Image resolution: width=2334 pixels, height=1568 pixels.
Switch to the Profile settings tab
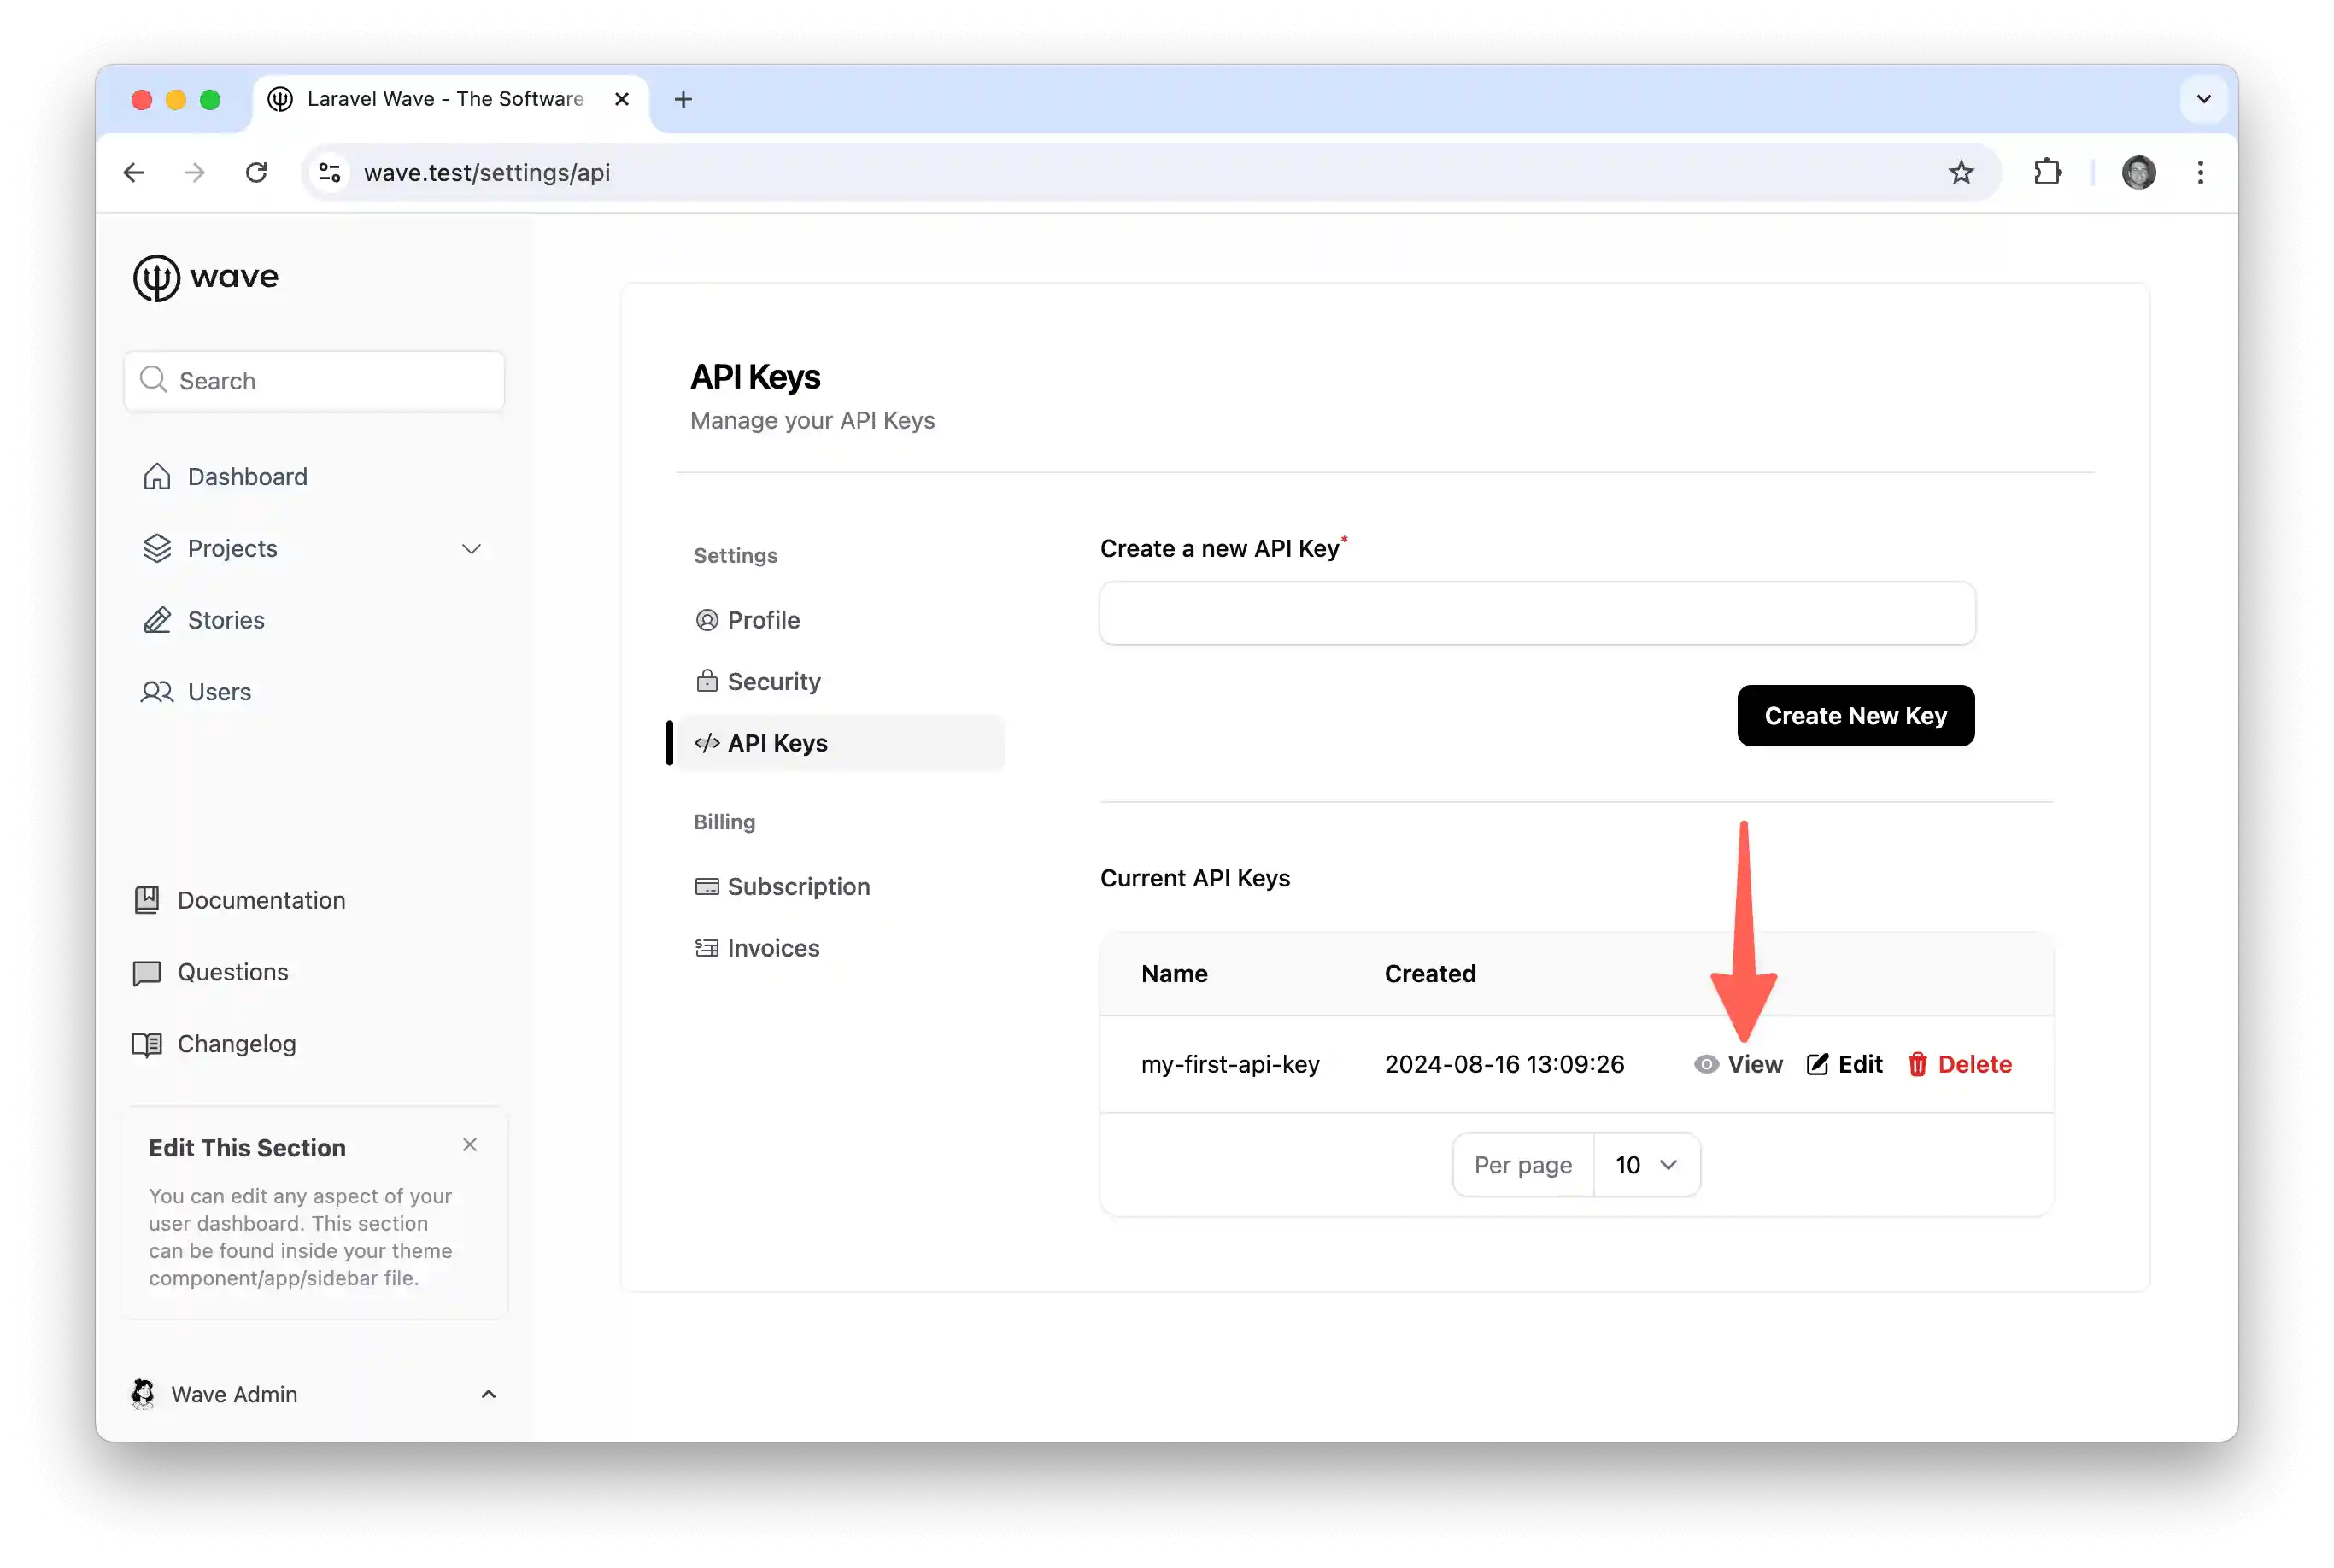pos(762,620)
